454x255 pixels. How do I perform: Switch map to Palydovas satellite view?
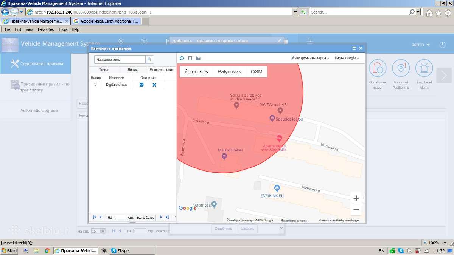tap(229, 72)
